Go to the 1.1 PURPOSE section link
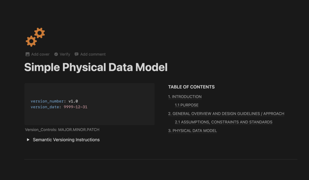The width and height of the screenshot is (309, 180). click(x=186, y=105)
